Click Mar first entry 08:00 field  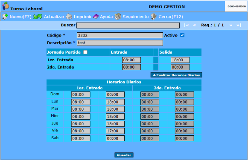81,109
